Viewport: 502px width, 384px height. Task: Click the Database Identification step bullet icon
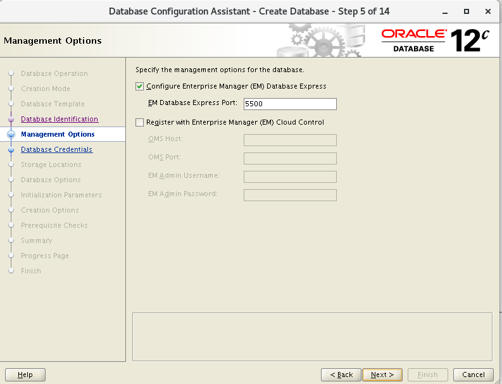point(11,120)
